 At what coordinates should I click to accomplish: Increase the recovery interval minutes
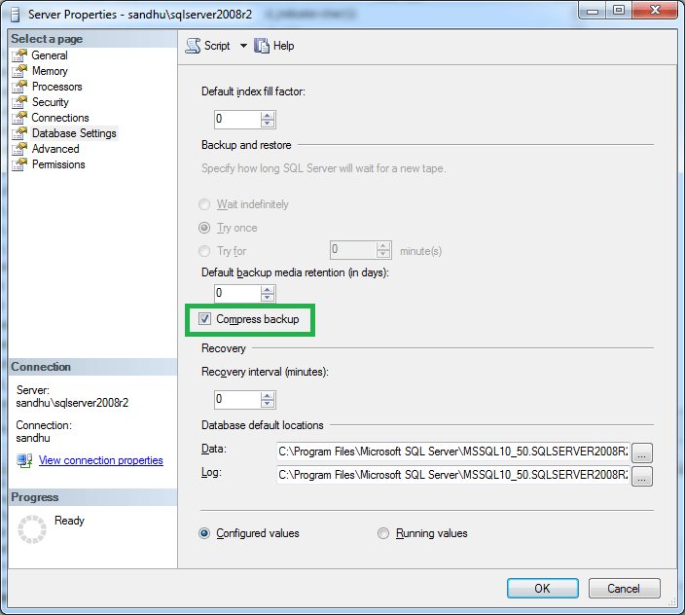click(x=268, y=396)
